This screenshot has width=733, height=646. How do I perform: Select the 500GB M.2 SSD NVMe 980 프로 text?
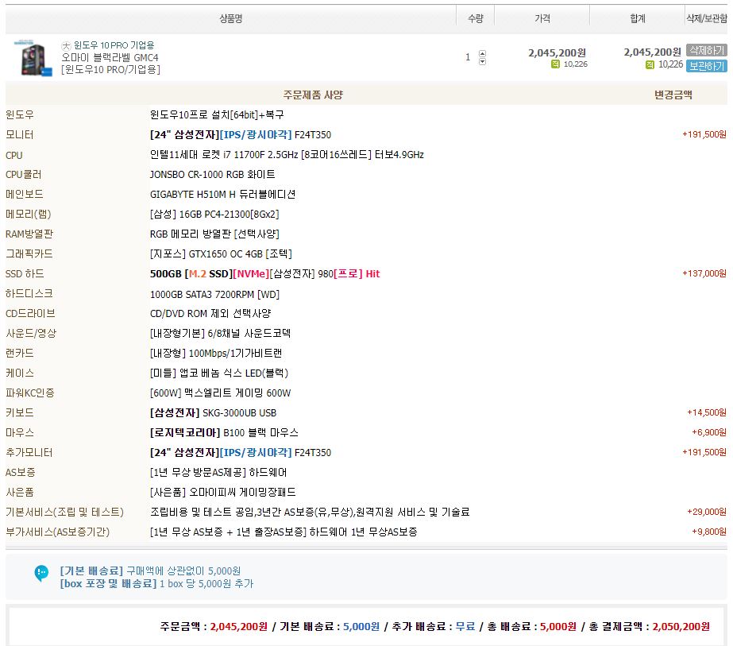[265, 273]
